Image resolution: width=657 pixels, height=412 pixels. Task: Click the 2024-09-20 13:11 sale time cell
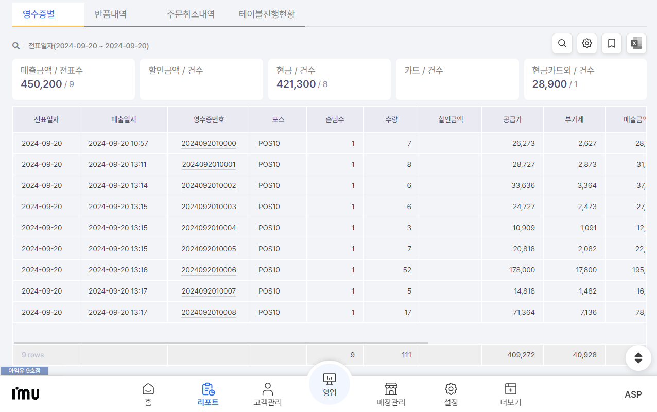124,164
